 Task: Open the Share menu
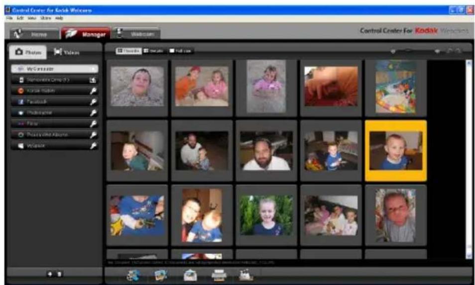46,18
